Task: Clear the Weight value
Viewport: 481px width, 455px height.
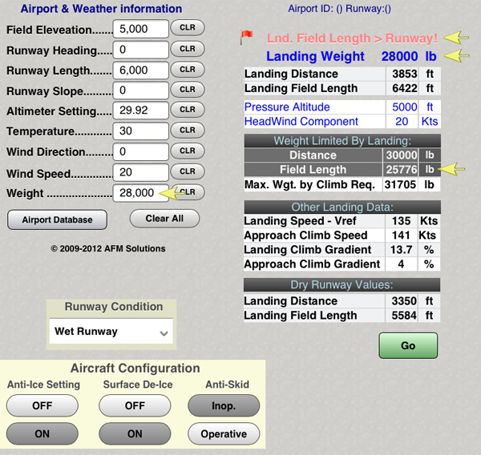Action: pos(188,192)
